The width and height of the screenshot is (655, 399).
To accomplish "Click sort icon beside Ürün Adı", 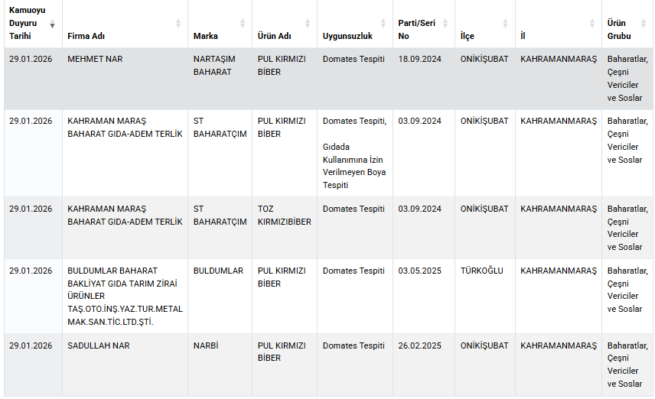I will point(307,24).
